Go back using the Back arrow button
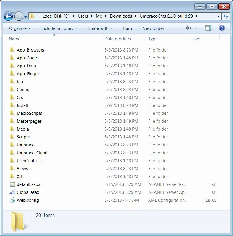 pyautogui.click(x=8, y=16)
